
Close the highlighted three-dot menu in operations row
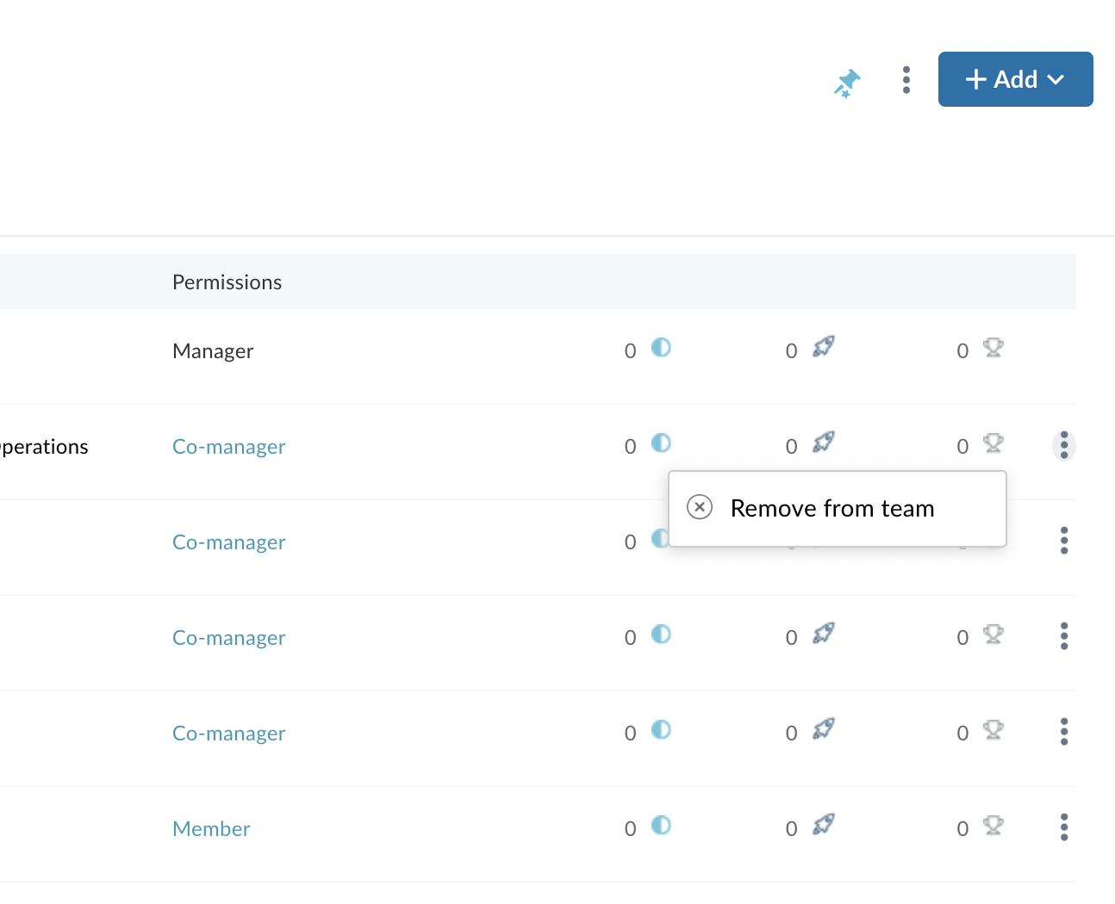tap(1064, 445)
